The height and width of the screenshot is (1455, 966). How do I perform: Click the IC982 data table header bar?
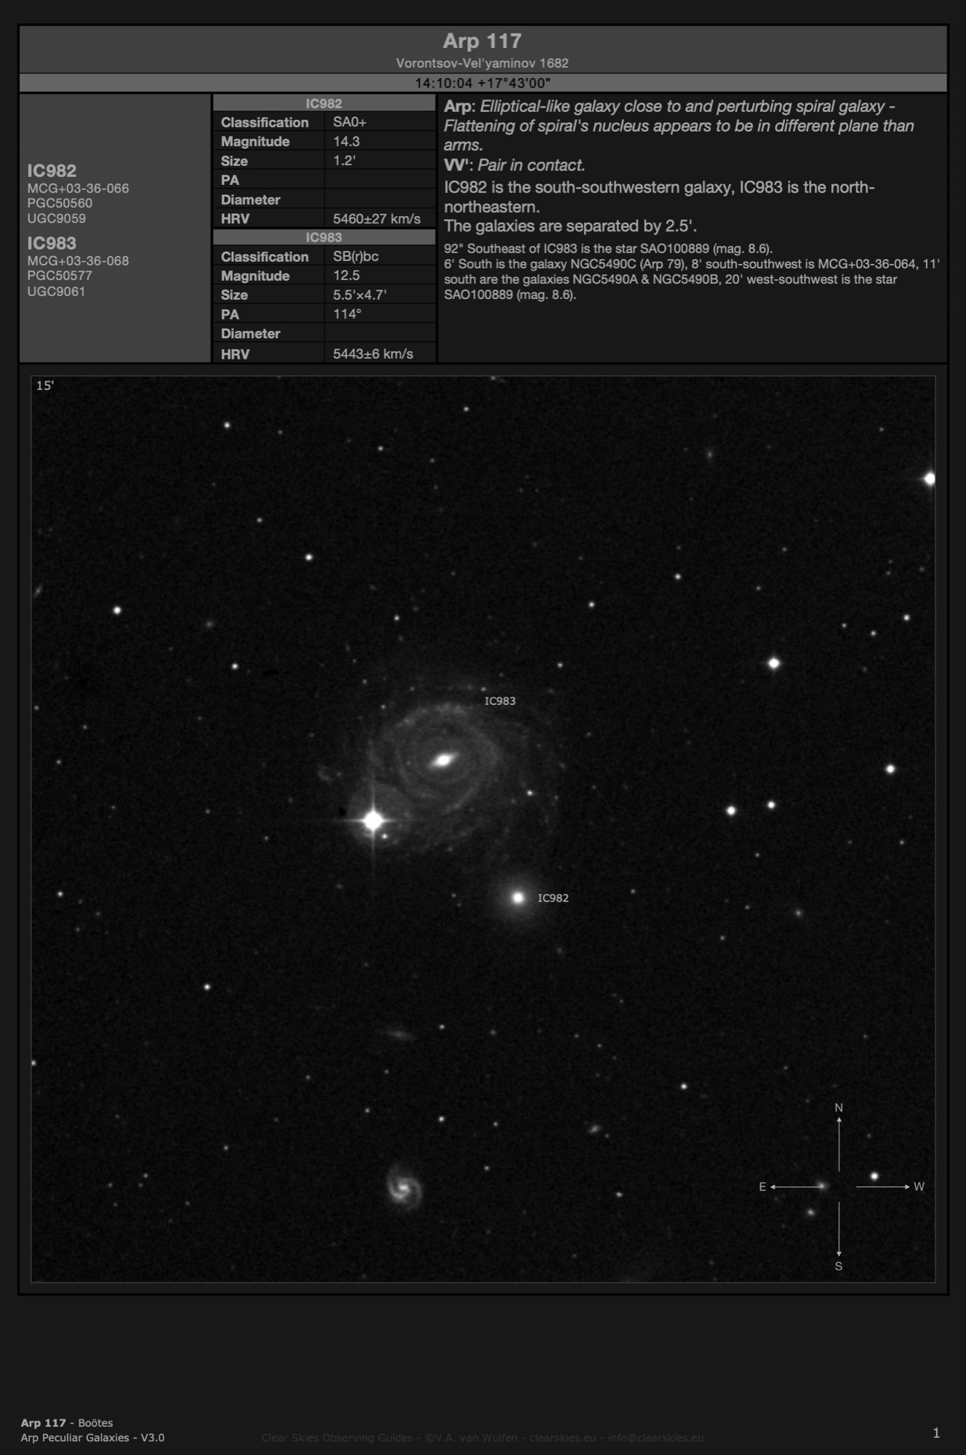(324, 103)
